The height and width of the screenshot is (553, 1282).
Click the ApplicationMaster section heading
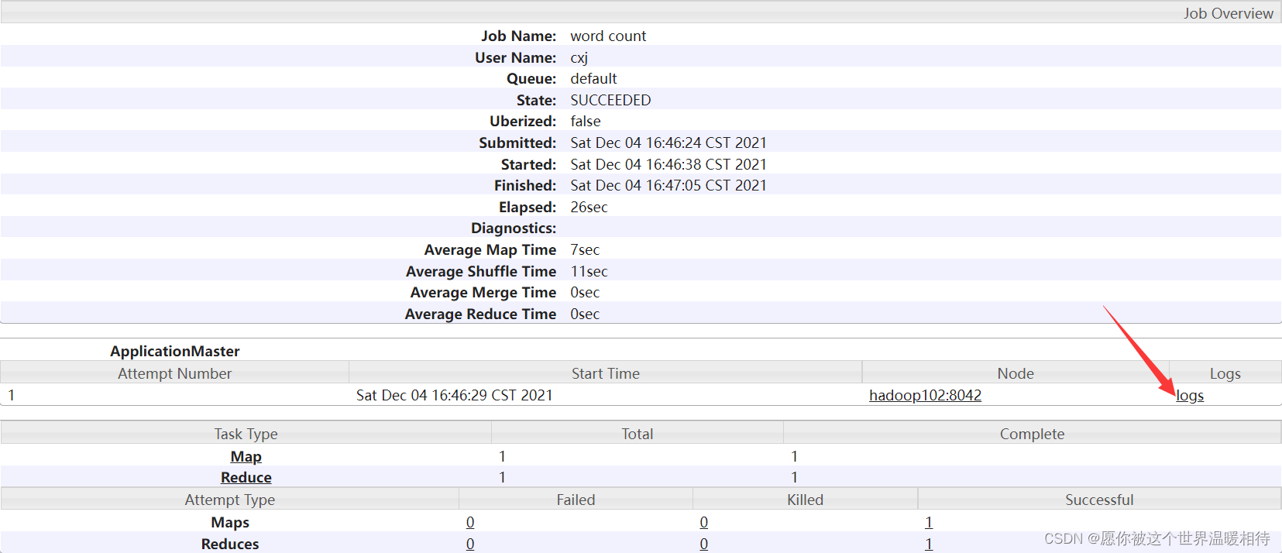pos(175,352)
